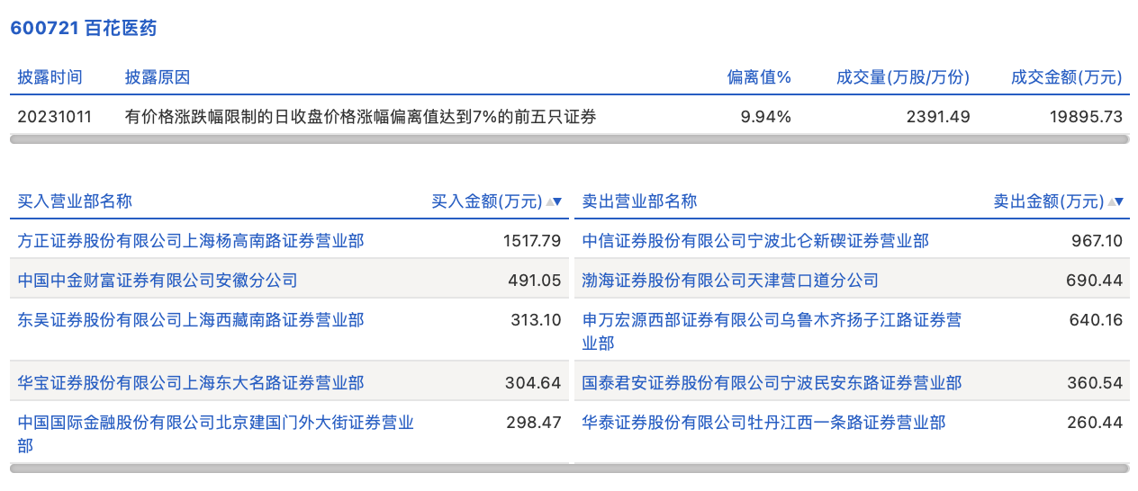1138x491 pixels.
Task: Open 东吴证券上海西藏南路证券营业部 link
Action: click(191, 320)
